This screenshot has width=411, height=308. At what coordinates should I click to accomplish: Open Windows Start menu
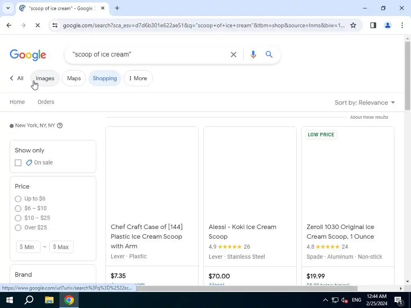pyautogui.click(x=10, y=300)
